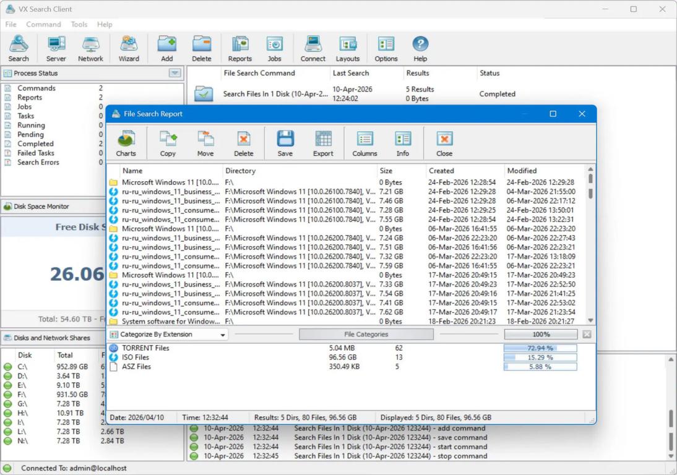Click the TORRENT Files 72.94% progress bar
Viewport: 677px width, 475px height.
point(540,348)
